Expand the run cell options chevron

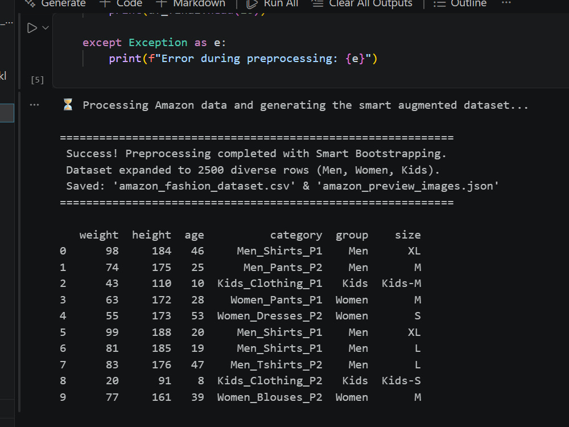point(46,28)
